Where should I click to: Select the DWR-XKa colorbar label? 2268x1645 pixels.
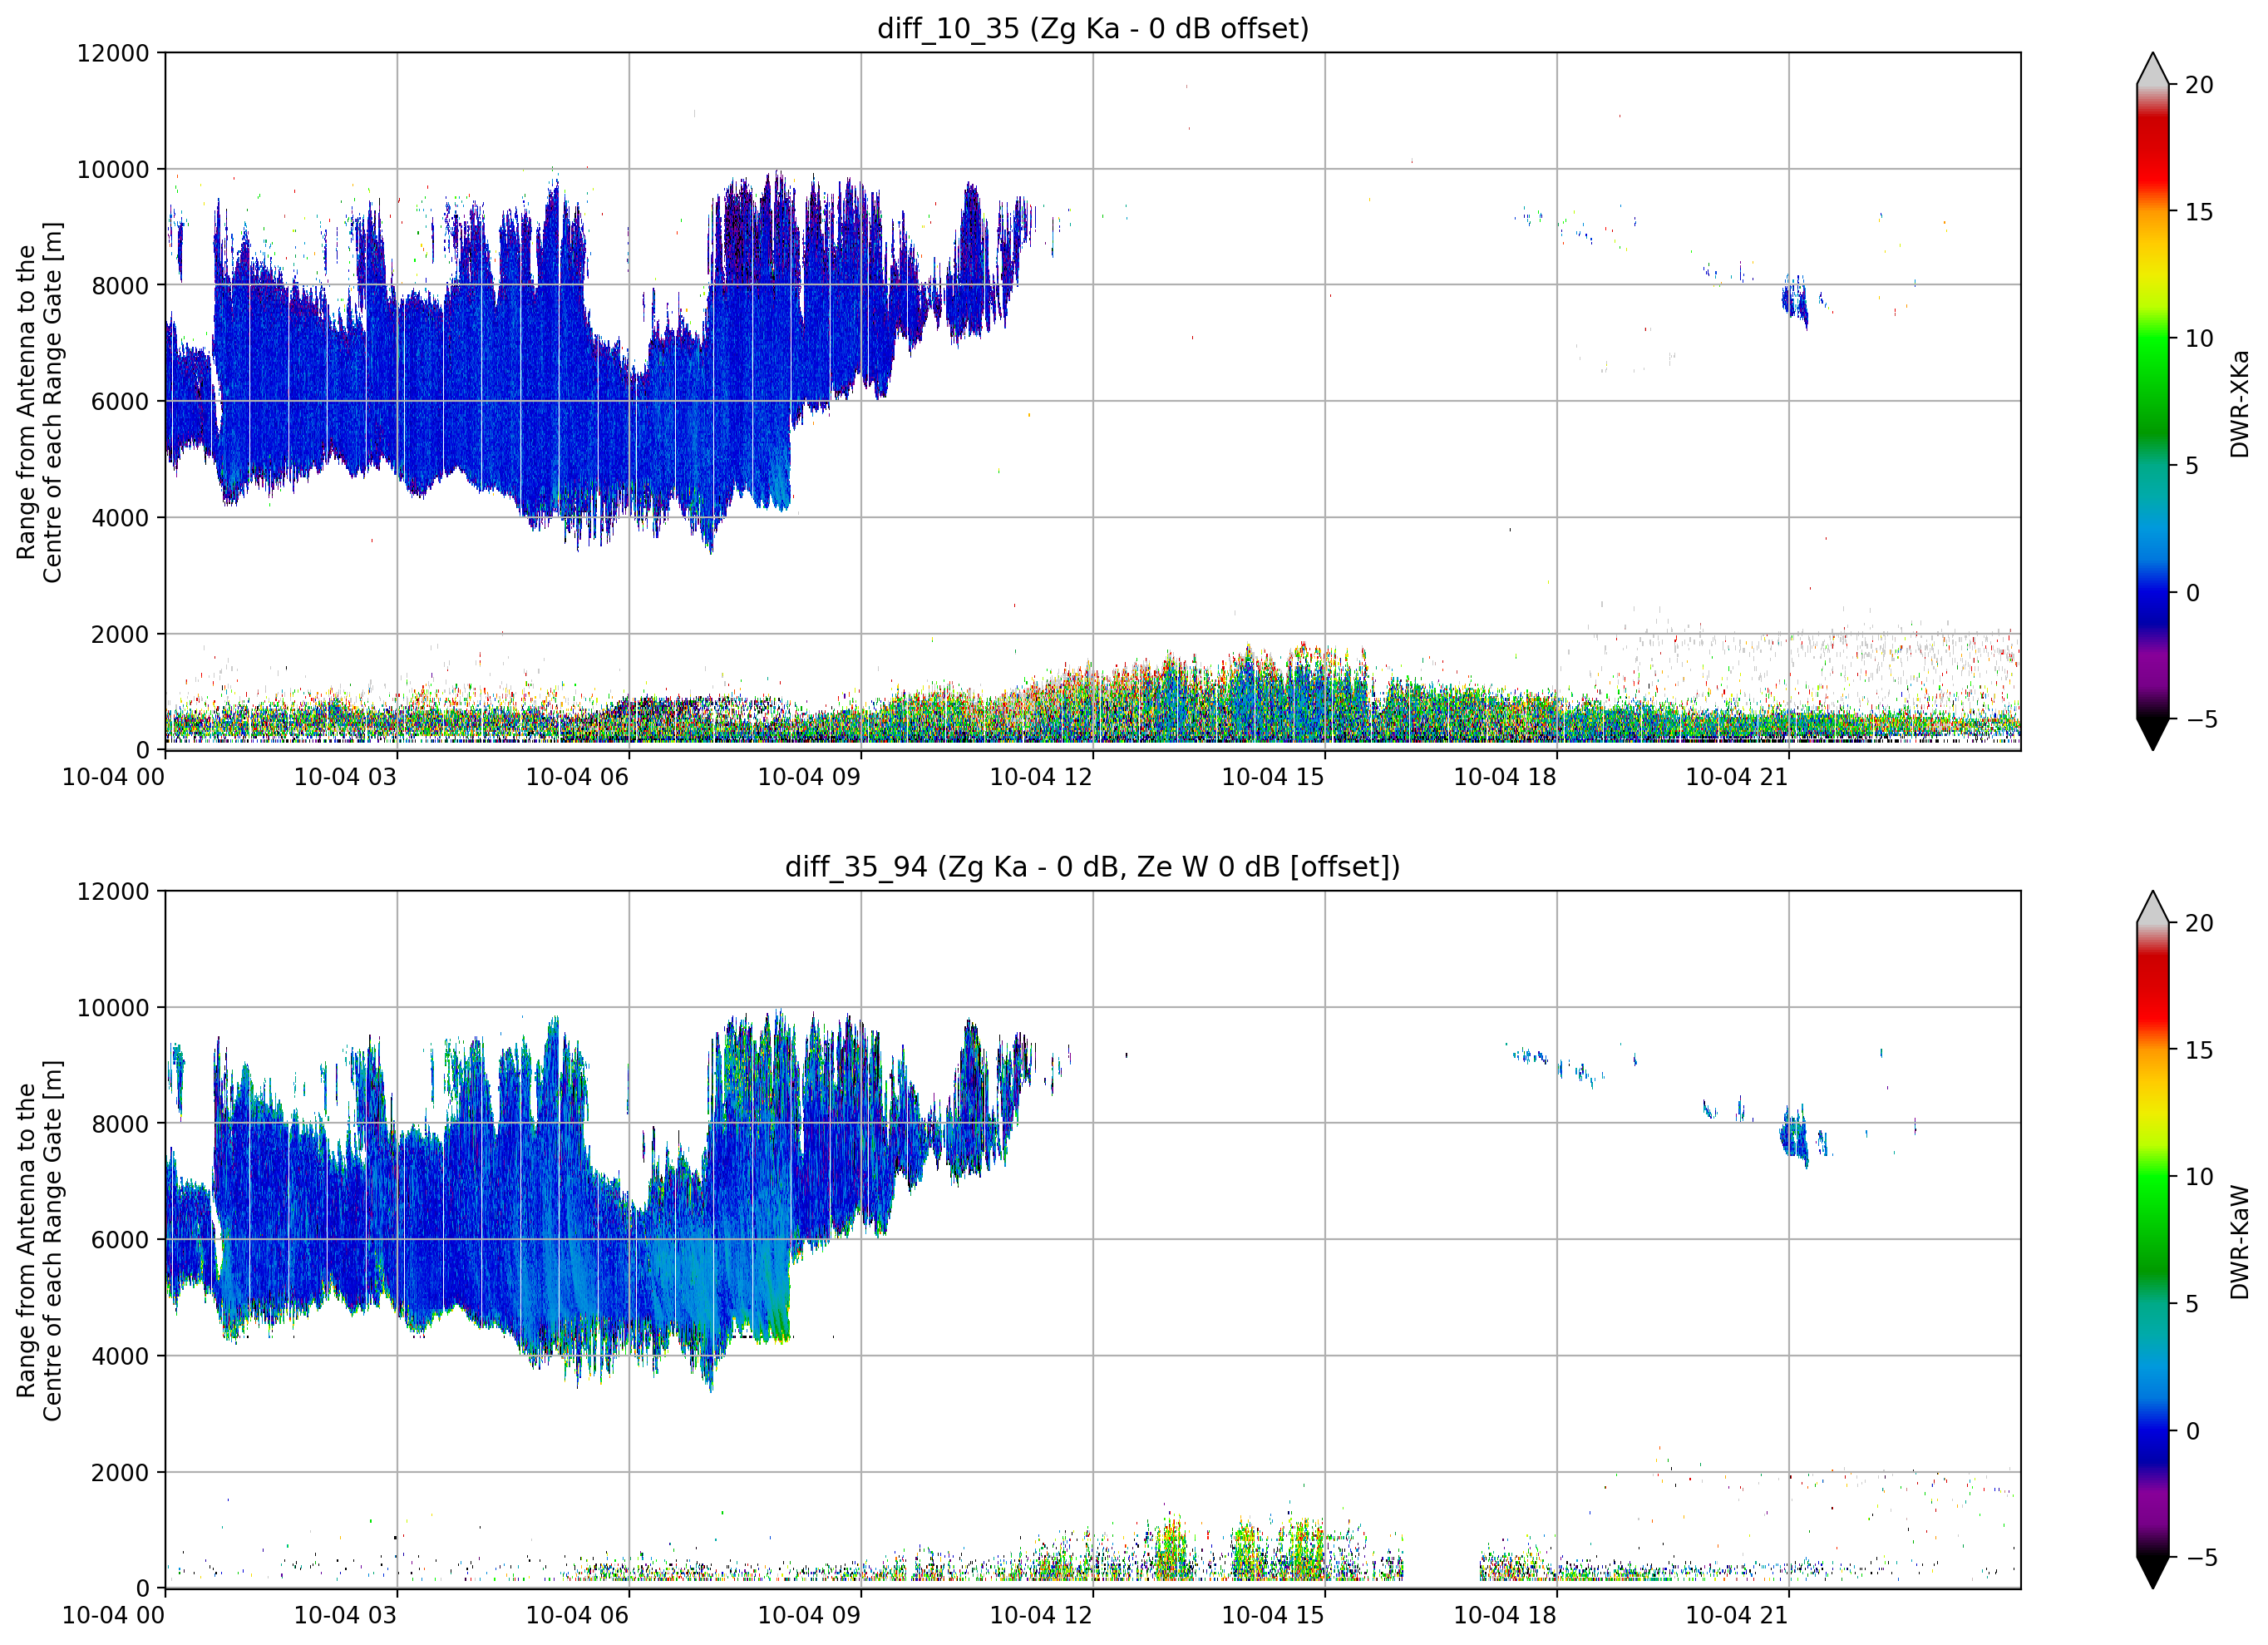coord(2239,404)
